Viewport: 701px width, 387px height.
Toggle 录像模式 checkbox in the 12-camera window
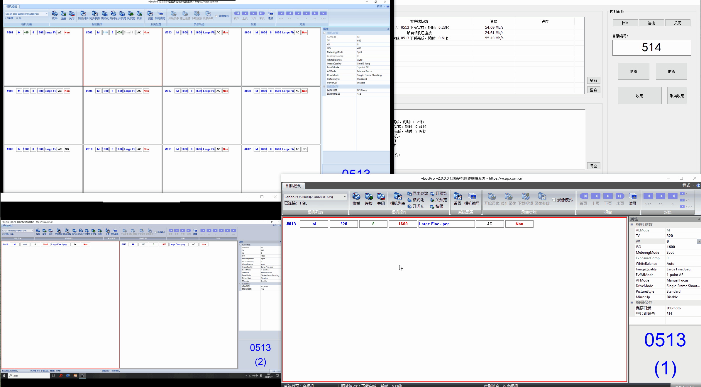click(216, 16)
